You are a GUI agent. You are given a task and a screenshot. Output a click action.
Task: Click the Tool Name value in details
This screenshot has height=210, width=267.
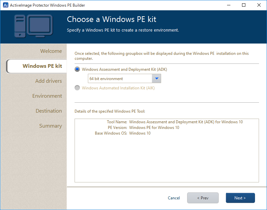pyautogui.click(x=186, y=122)
